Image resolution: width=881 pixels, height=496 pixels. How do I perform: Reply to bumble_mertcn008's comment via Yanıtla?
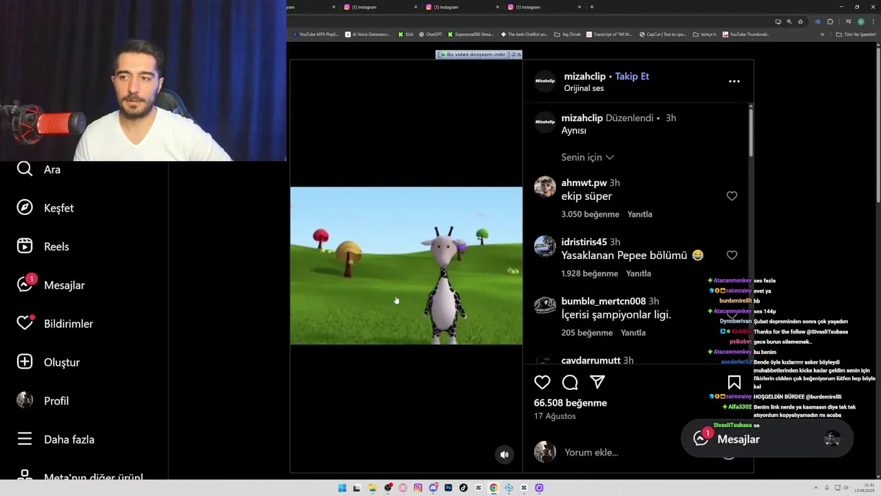tap(633, 333)
